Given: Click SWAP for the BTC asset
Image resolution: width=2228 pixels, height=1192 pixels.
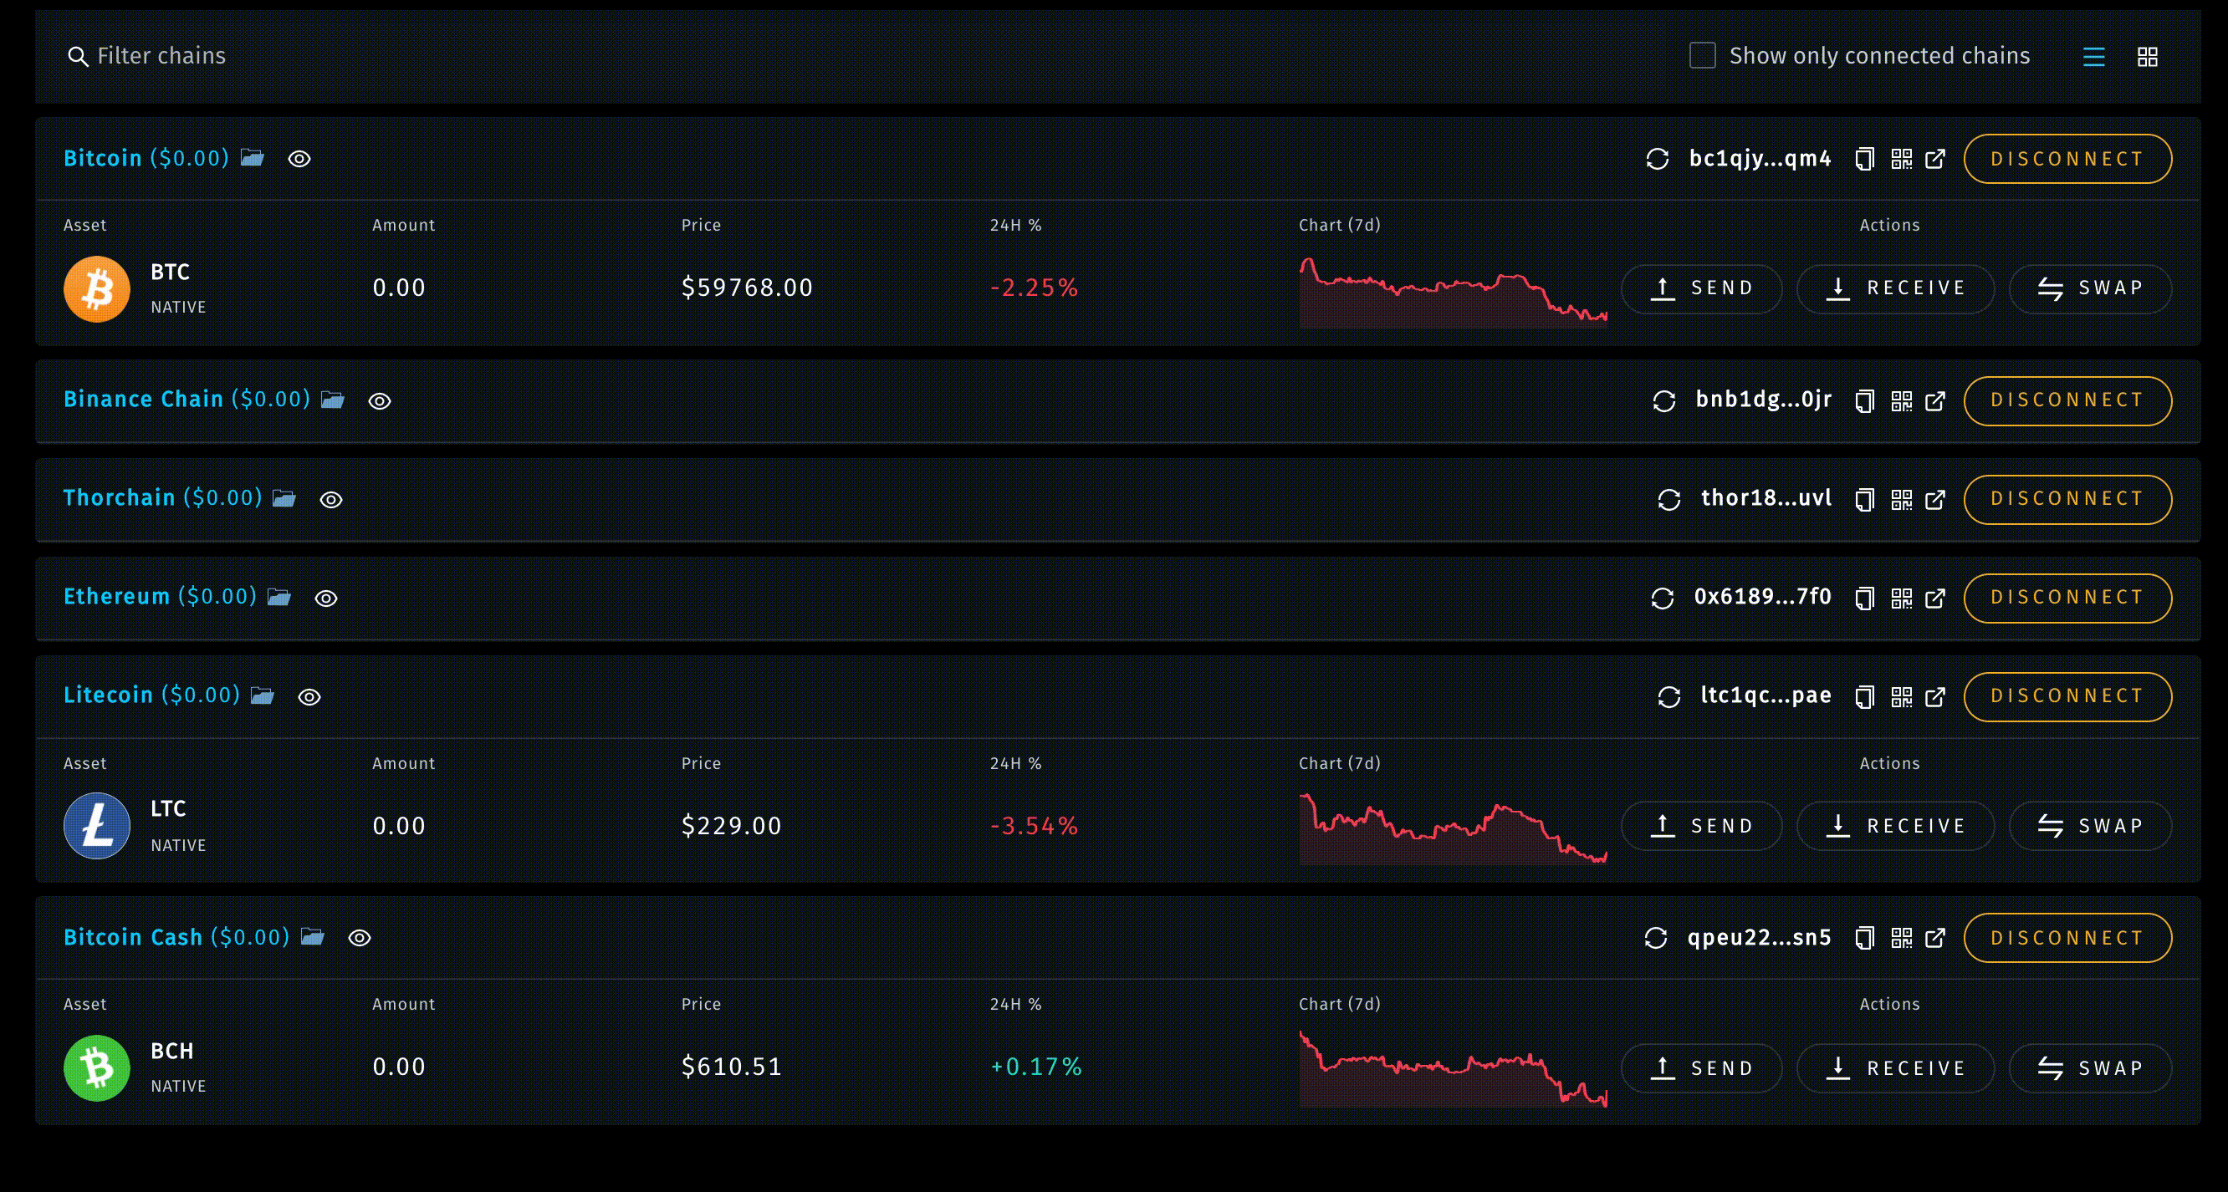Looking at the screenshot, I should (2090, 288).
